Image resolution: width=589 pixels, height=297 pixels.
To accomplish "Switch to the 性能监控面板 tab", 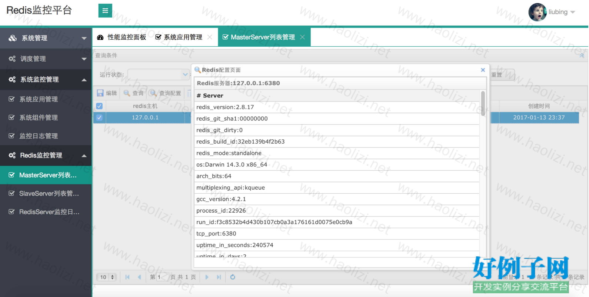I will 122,37.
